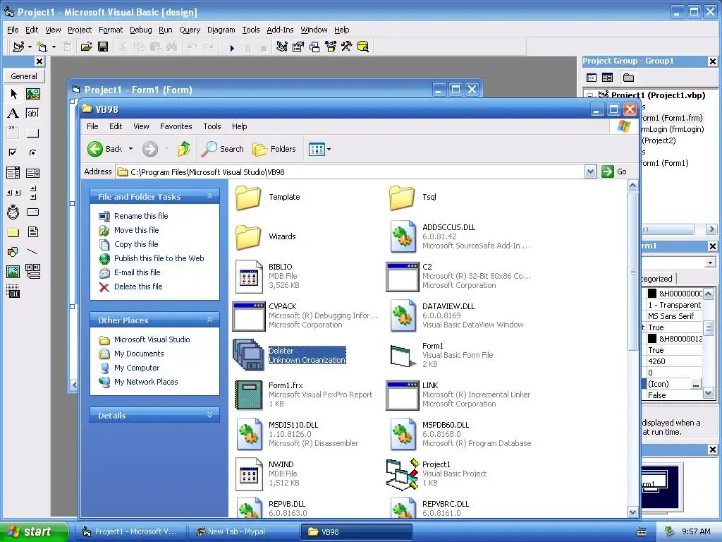Screen dimensions: 722x542
Task: Select the FileListBox control tool
Action: (x=32, y=231)
